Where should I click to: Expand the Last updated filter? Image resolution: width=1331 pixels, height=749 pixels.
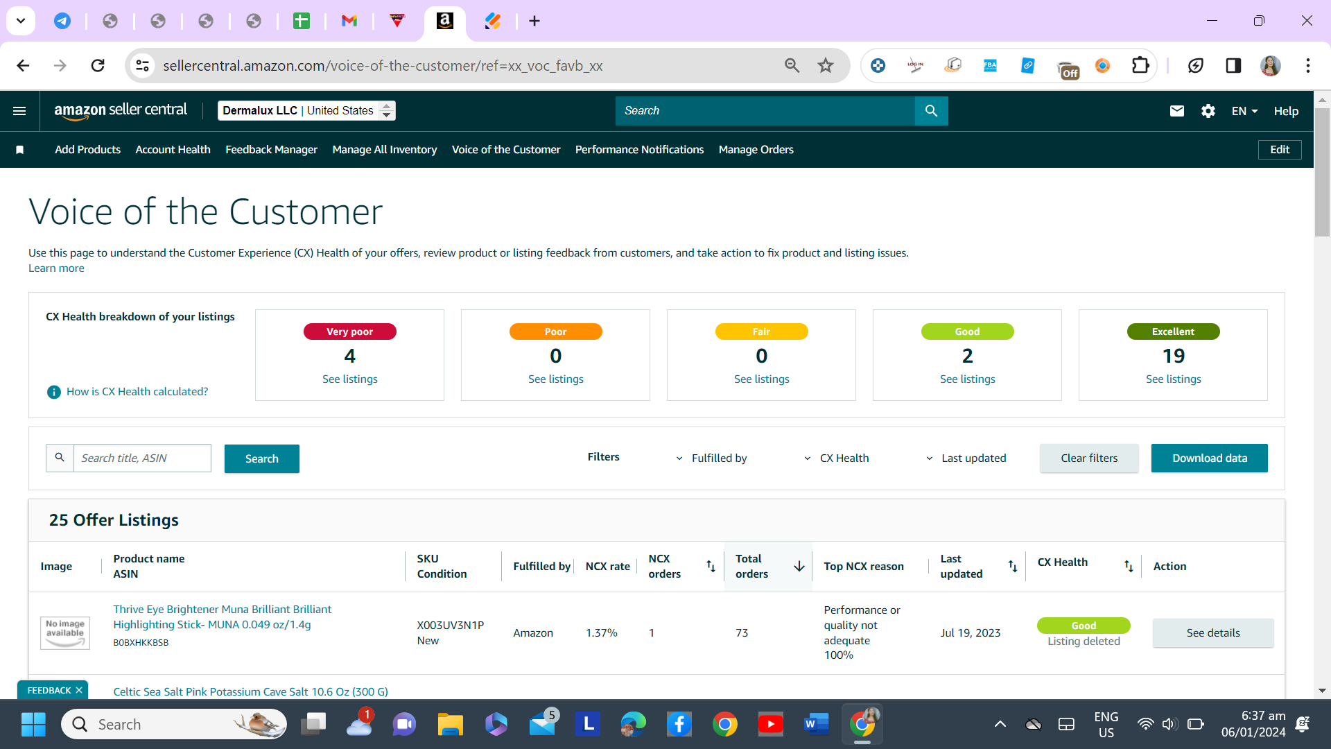[966, 458]
